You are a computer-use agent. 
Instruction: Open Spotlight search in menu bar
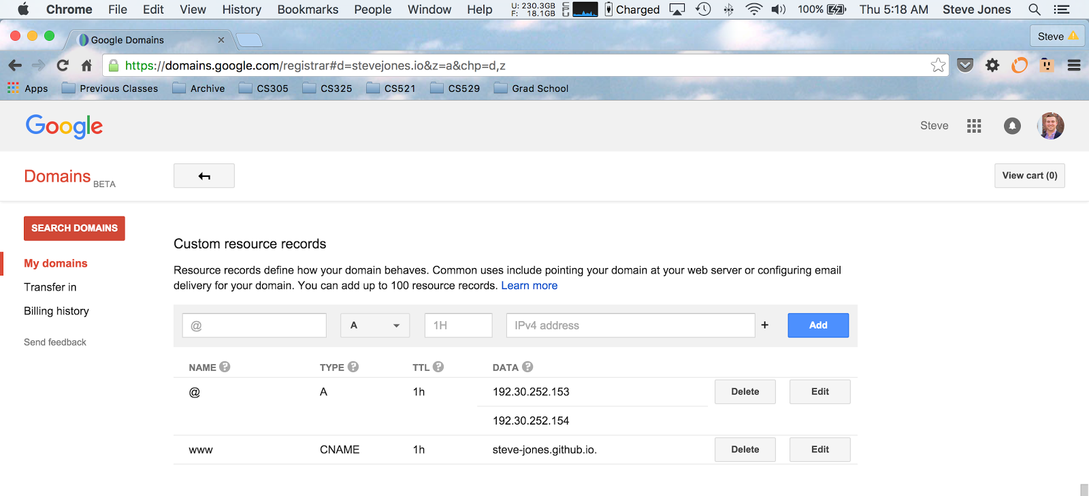pyautogui.click(x=1035, y=10)
